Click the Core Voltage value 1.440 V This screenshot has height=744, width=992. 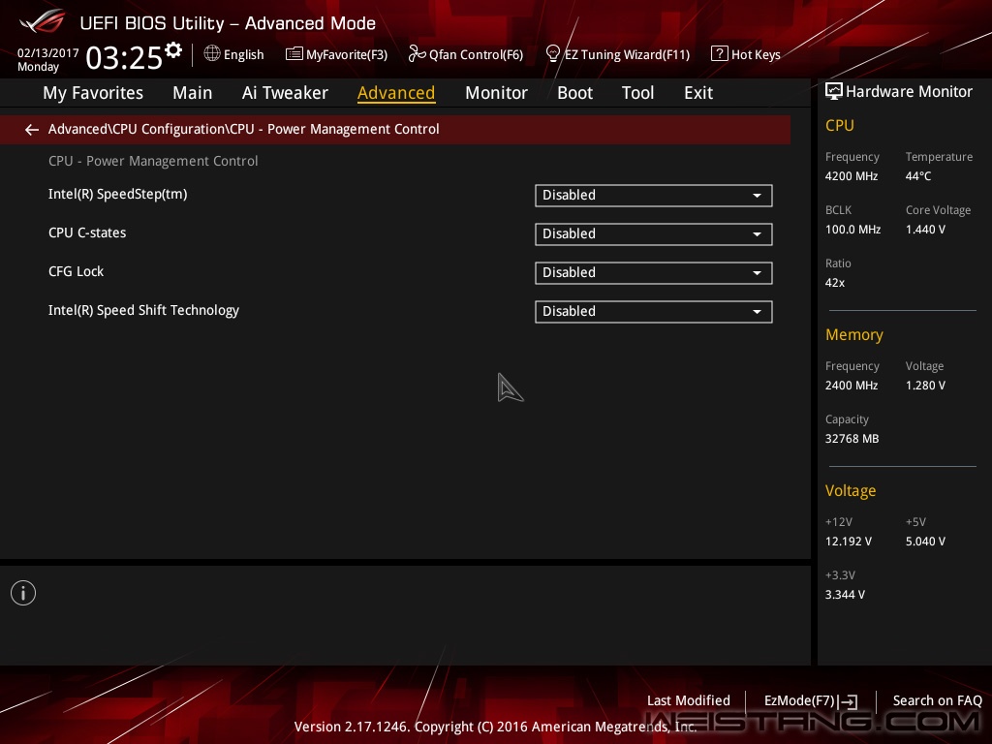pos(925,229)
